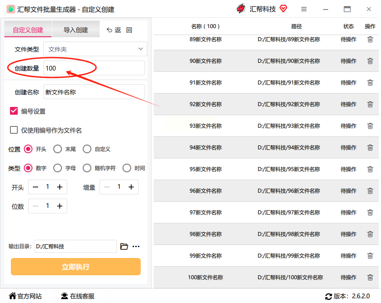
Task: Expand the 文件类型 dropdown
Action: (x=95, y=49)
